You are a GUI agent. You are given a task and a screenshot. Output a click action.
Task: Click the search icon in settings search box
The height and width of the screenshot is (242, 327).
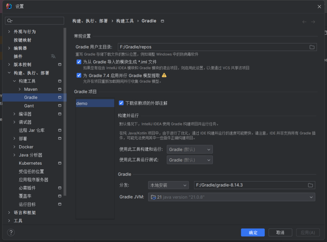(x=10, y=21)
